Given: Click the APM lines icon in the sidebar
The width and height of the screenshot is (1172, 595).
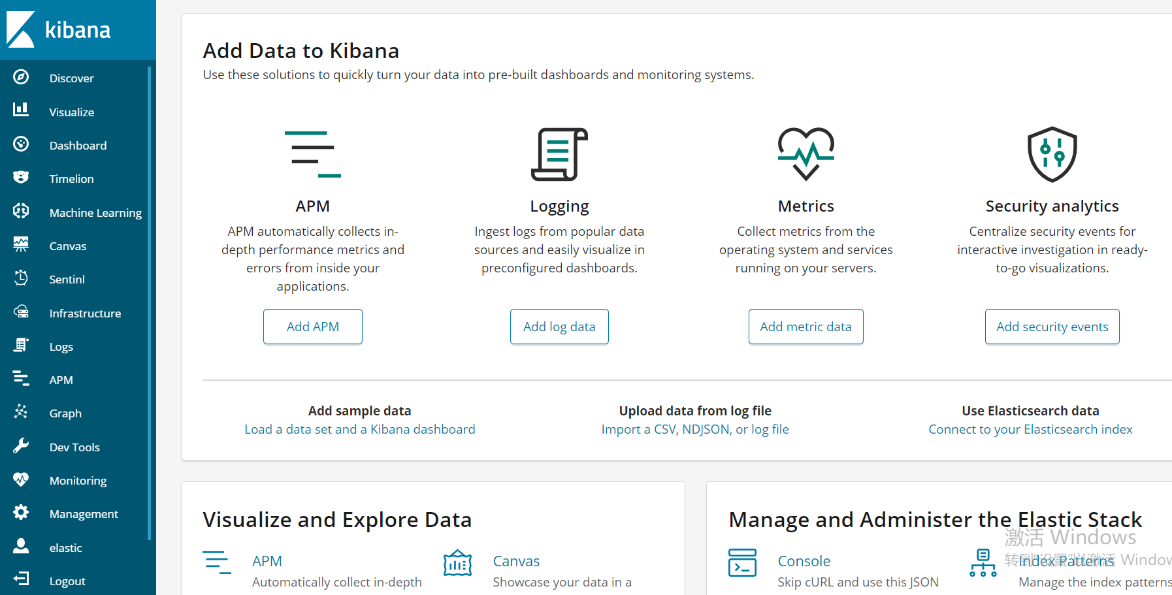Looking at the screenshot, I should (21, 378).
